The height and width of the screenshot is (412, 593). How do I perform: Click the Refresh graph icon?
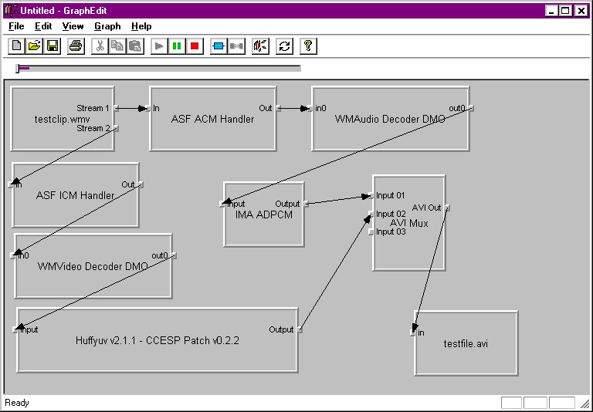pyautogui.click(x=284, y=46)
